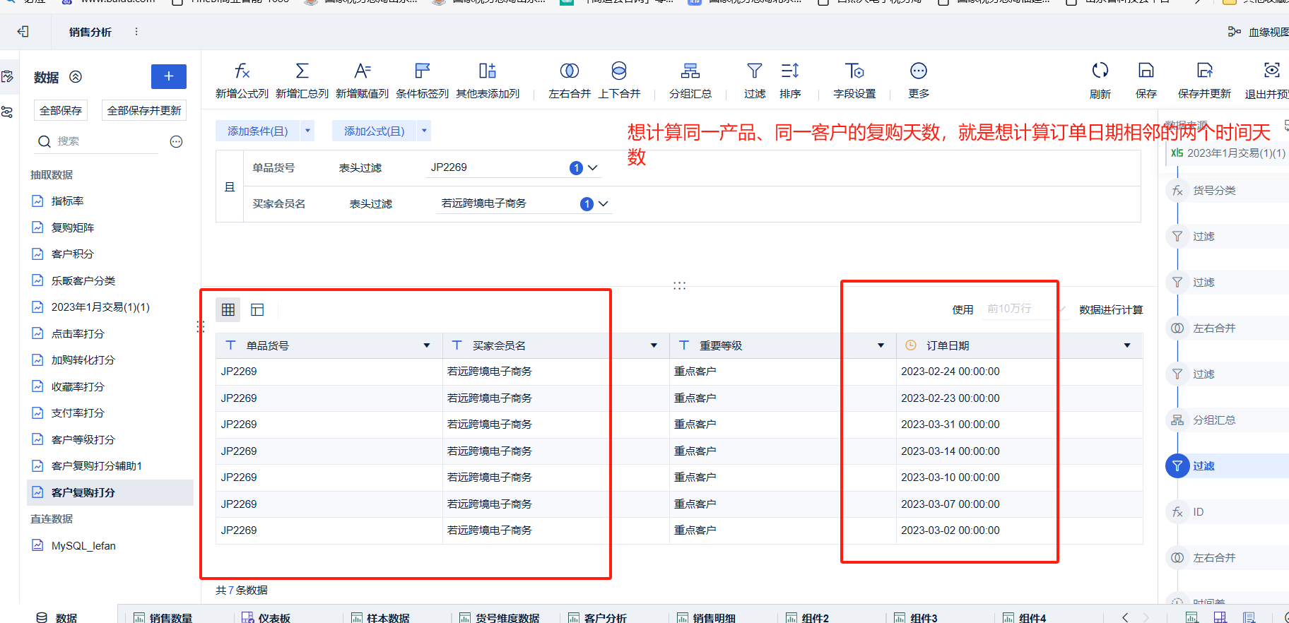Switch to grid table view
Image resolution: width=1289 pixels, height=623 pixels.
[228, 309]
